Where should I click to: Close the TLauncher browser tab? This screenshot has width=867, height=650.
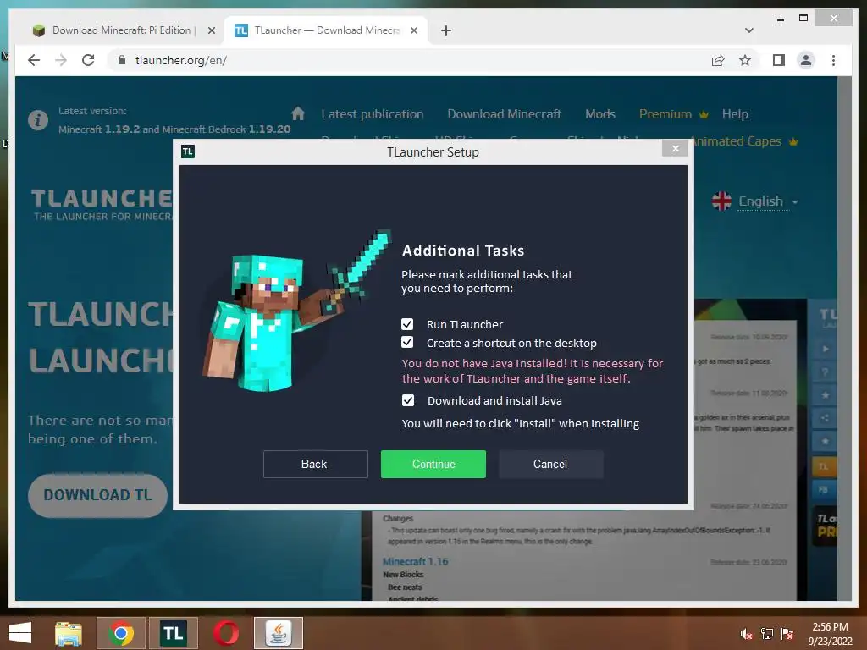pos(413,30)
